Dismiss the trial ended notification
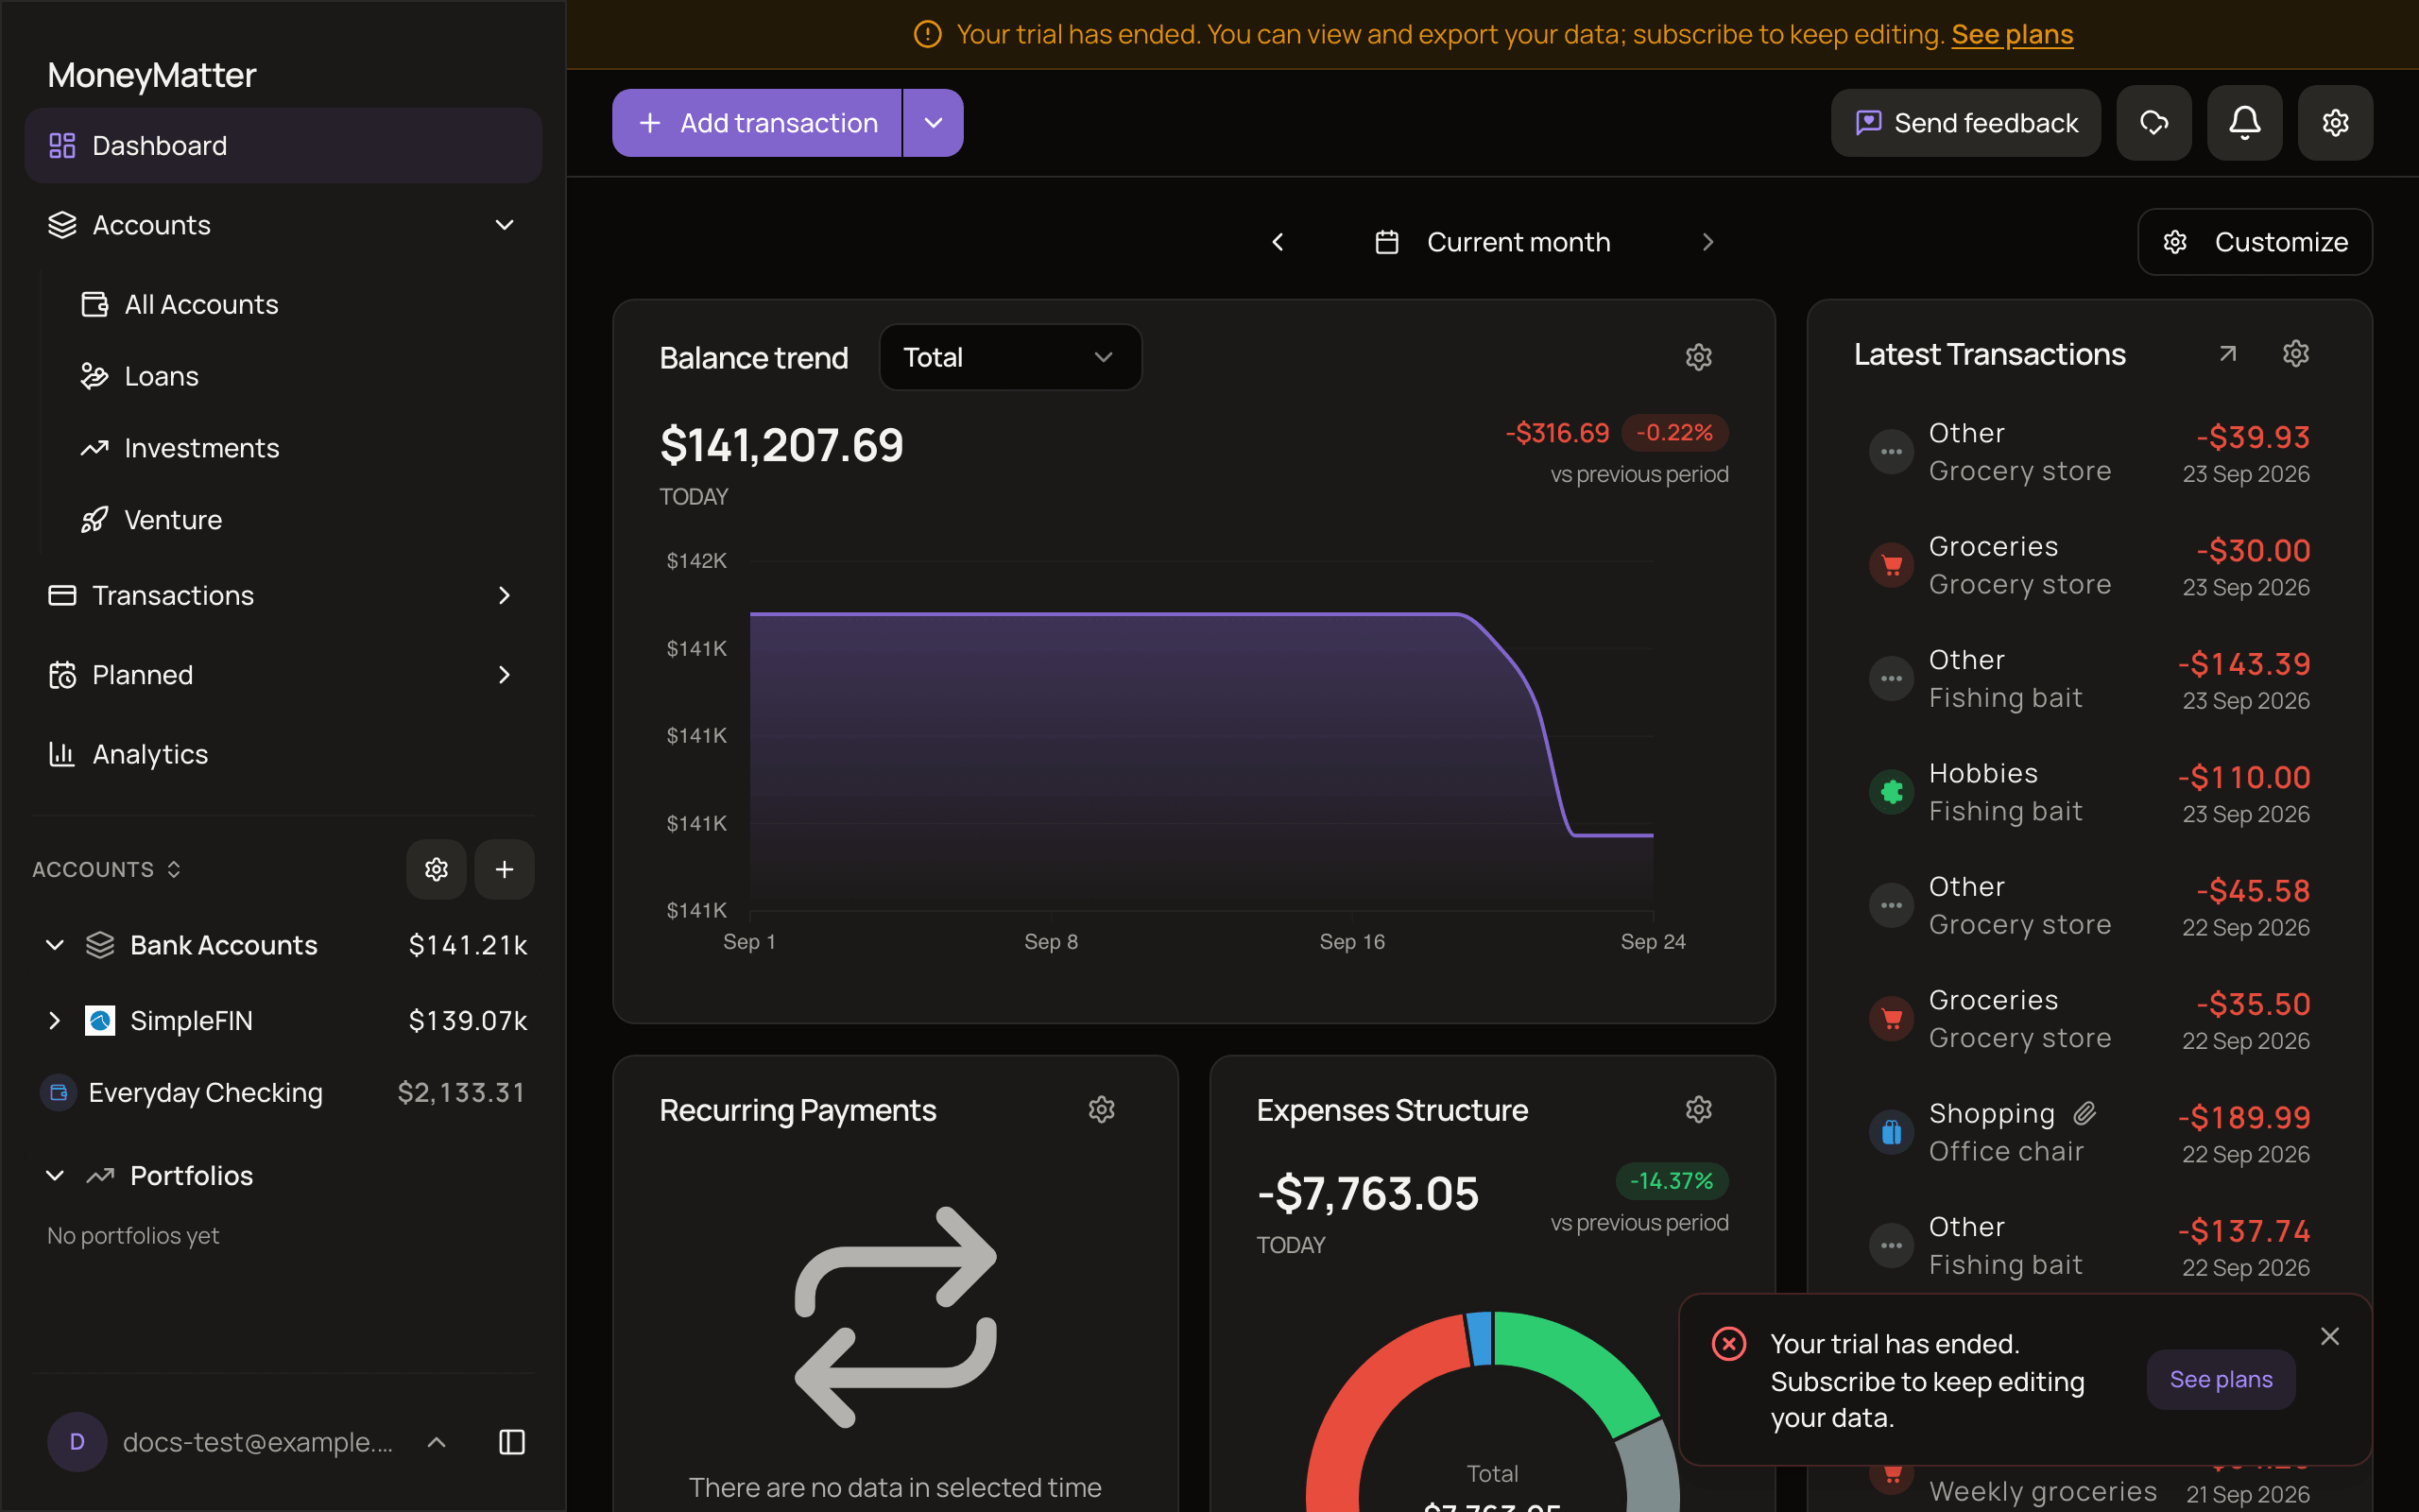The image size is (2419, 1512). pyautogui.click(x=2329, y=1336)
